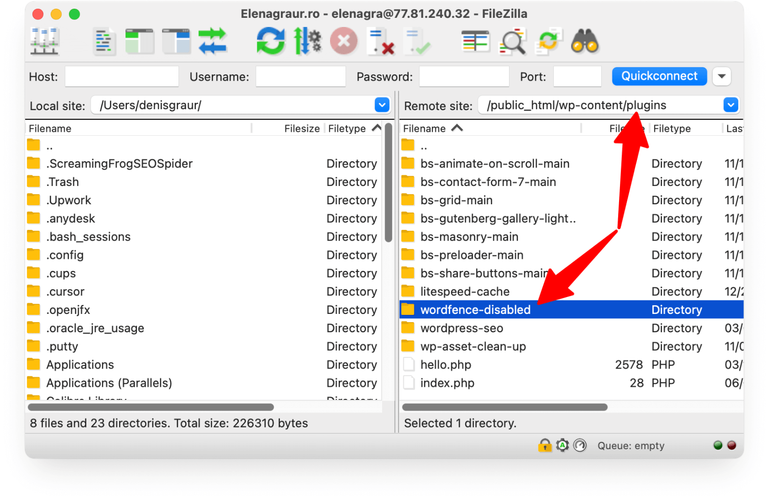Screen dimensions: 772x496
Task: Open directory listing filters icon
Action: pyautogui.click(x=475, y=42)
